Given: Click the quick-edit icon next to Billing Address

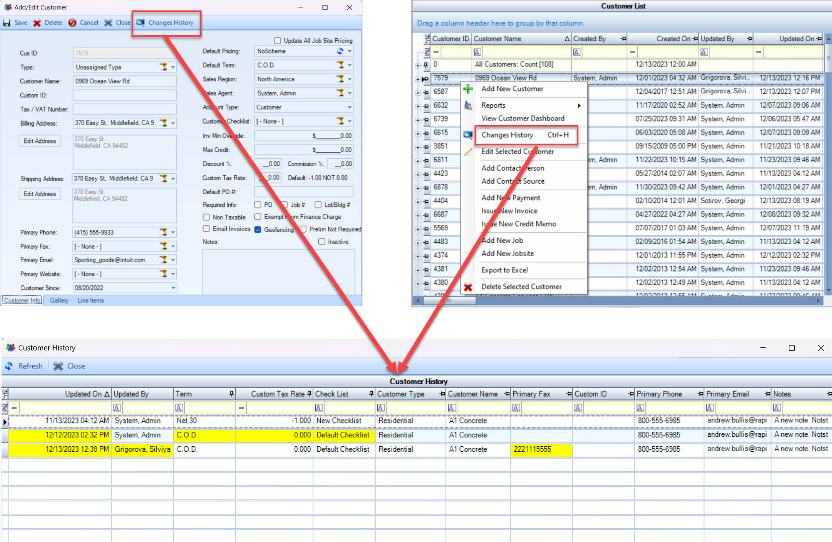Looking at the screenshot, I should pos(163,123).
